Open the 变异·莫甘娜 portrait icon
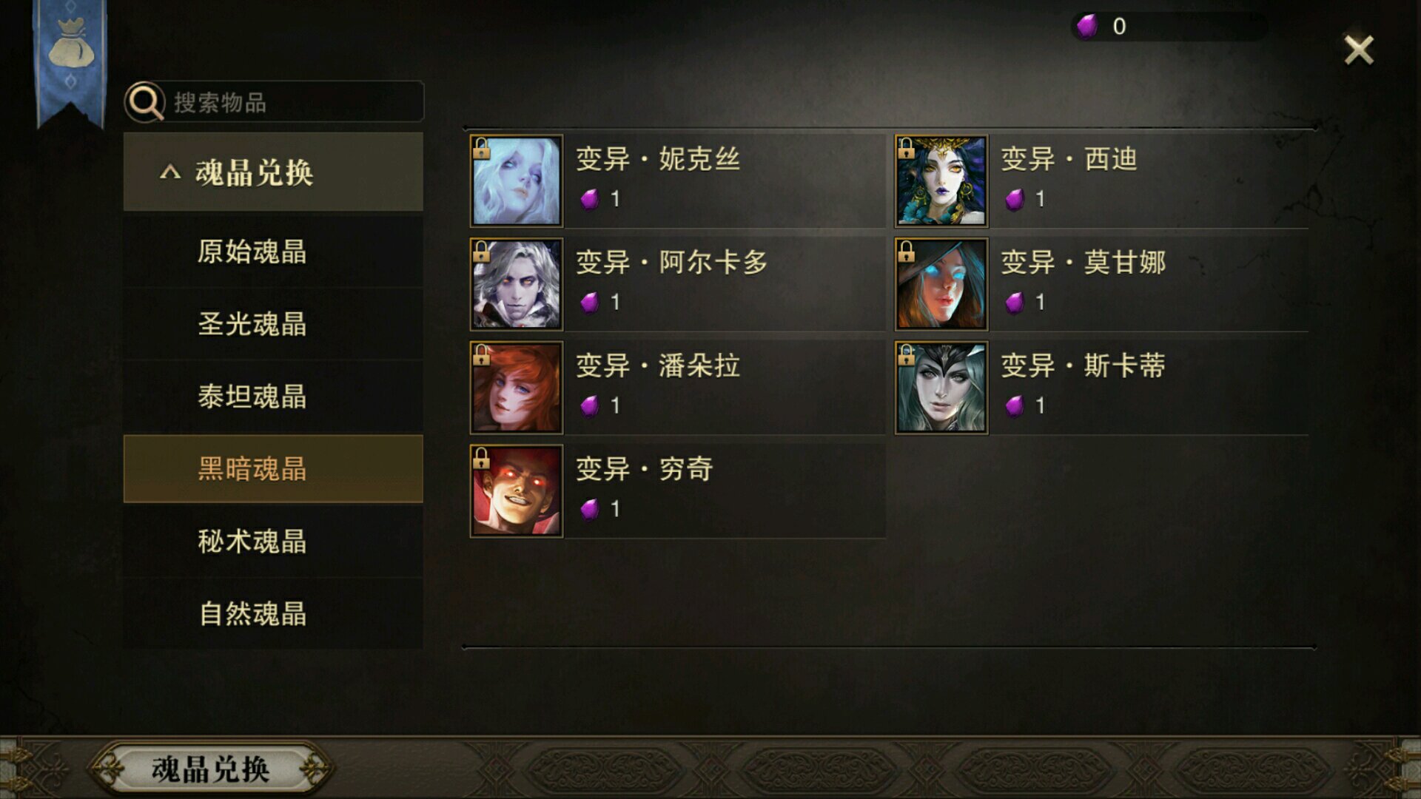 pos(941,284)
